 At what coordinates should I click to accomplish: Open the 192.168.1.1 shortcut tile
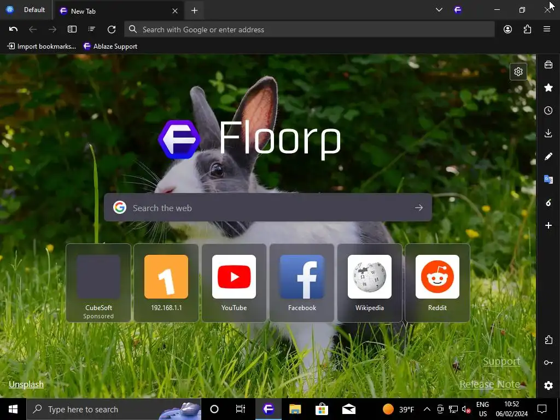pyautogui.click(x=166, y=283)
